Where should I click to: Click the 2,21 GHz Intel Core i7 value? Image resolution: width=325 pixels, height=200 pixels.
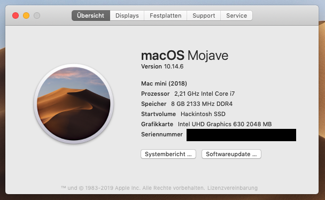coord(205,94)
